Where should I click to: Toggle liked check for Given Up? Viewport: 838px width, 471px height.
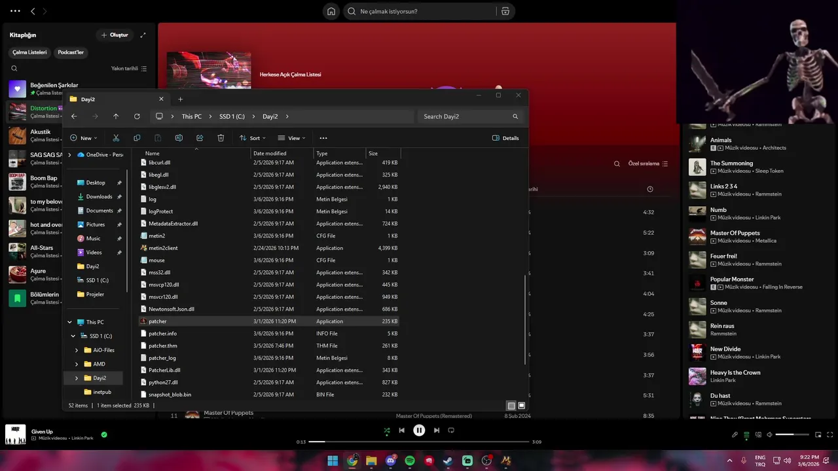pos(104,434)
